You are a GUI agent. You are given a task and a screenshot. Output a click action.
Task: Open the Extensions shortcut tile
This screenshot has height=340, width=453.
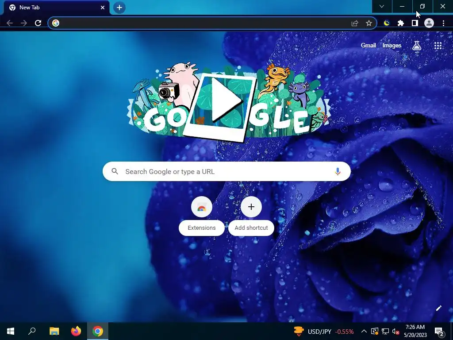201,216
